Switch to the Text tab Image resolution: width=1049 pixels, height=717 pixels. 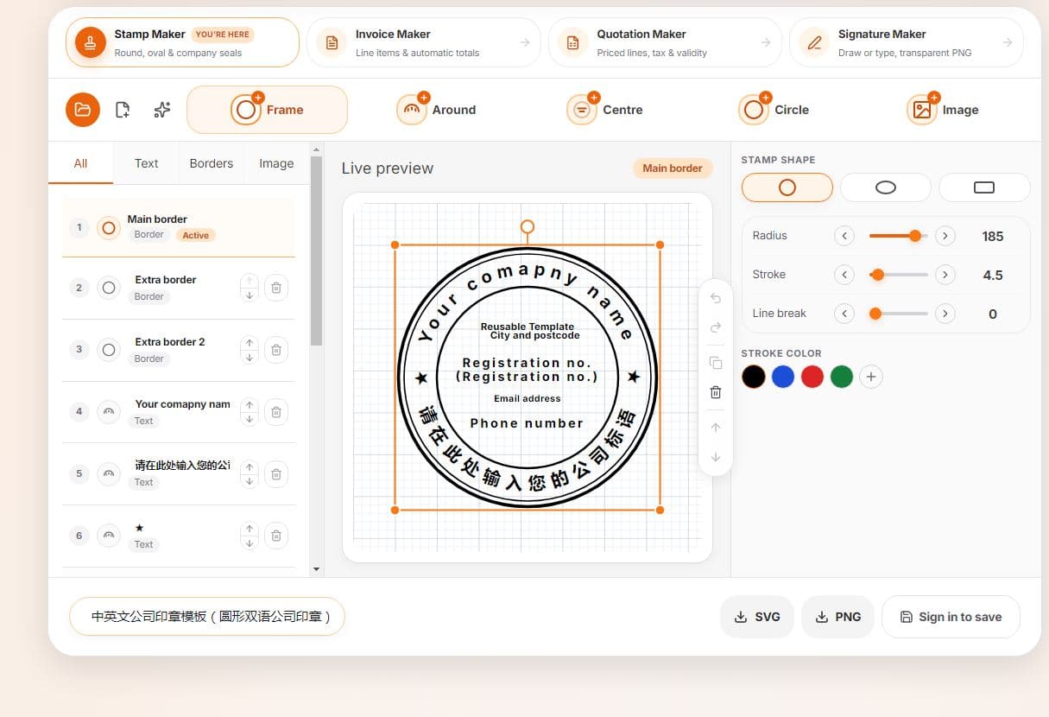[x=146, y=163]
